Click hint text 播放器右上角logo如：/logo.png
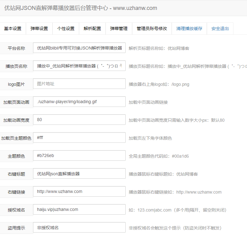247x236 pixels. 159,84
